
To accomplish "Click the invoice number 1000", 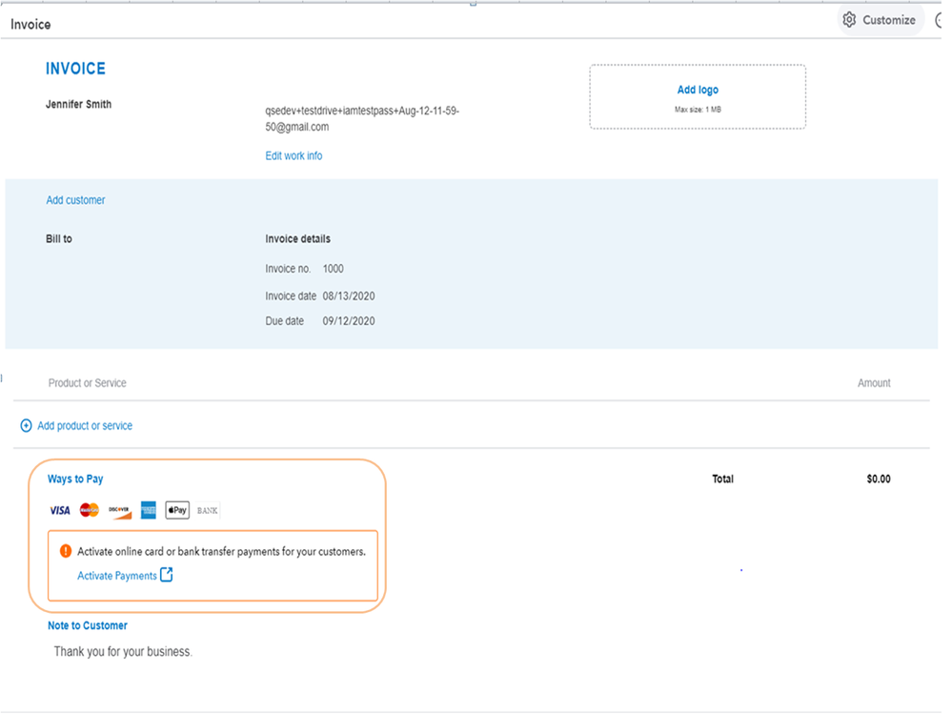I will tap(334, 269).
